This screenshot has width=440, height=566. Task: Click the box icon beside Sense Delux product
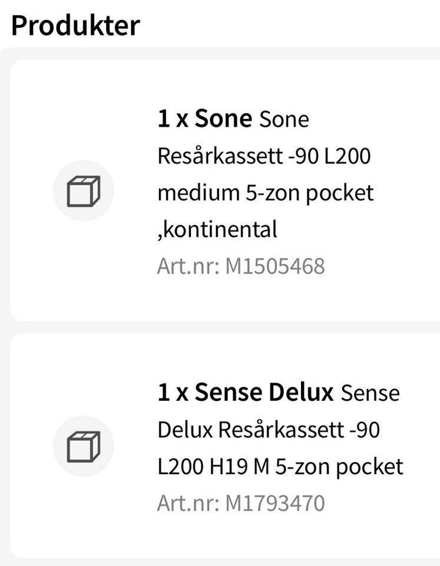[x=83, y=446]
